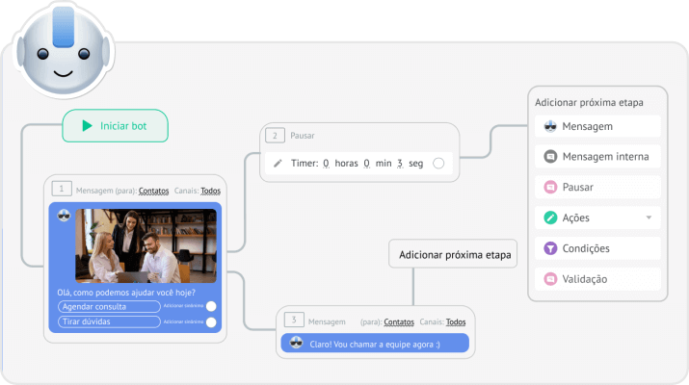Click the grey Mensagem interna chat icon
This screenshot has height=385, width=689.
coord(550,156)
